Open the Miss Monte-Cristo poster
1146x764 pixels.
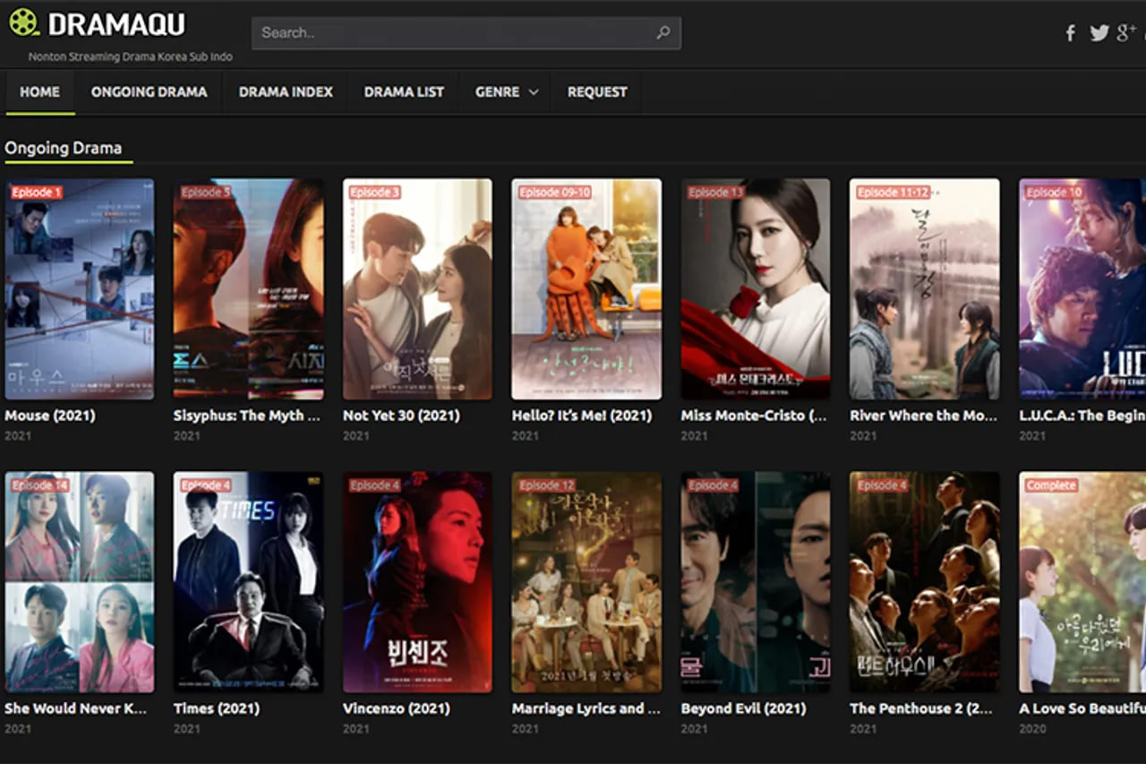756,289
